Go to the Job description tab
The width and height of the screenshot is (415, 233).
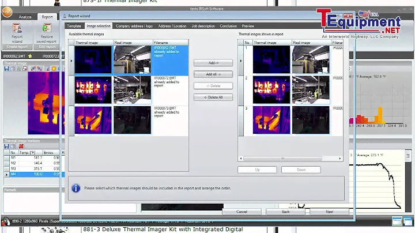click(x=202, y=26)
